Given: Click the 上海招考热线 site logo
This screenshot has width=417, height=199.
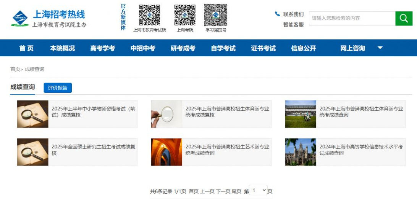Looking at the screenshot, I should [48, 19].
